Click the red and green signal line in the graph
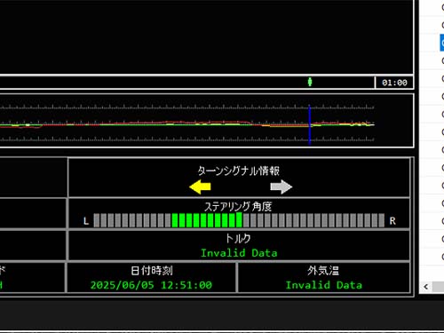The width and height of the screenshot is (444, 333). point(187,124)
